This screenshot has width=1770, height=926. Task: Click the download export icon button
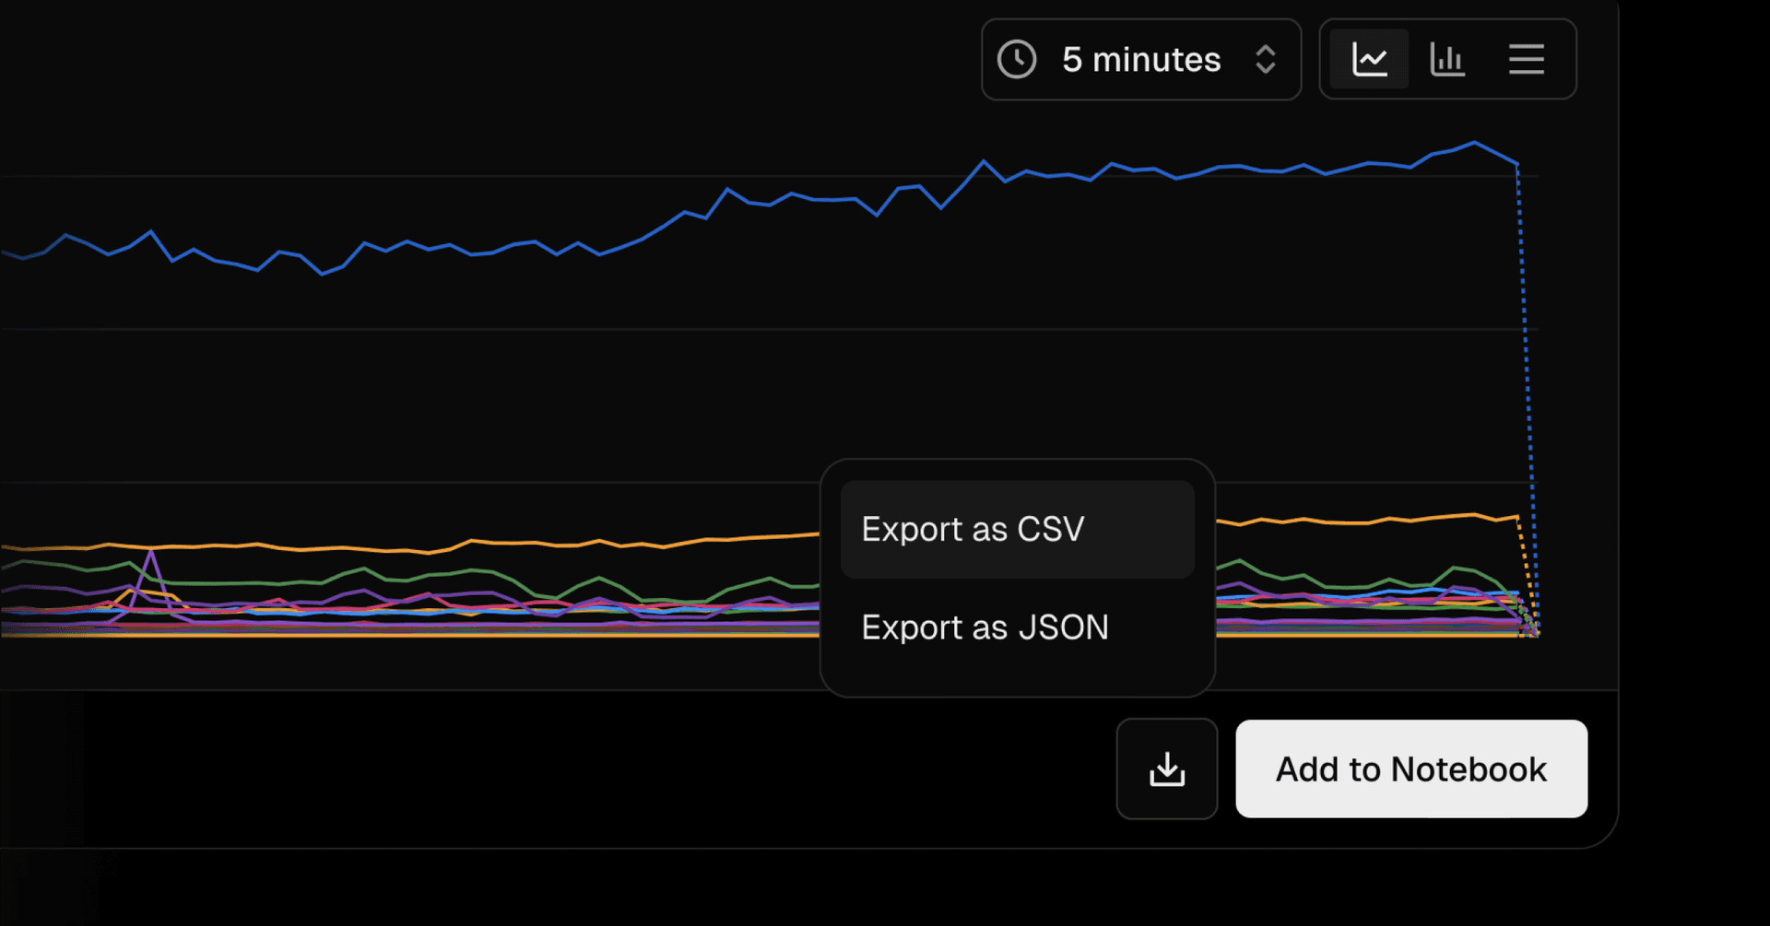(1166, 769)
